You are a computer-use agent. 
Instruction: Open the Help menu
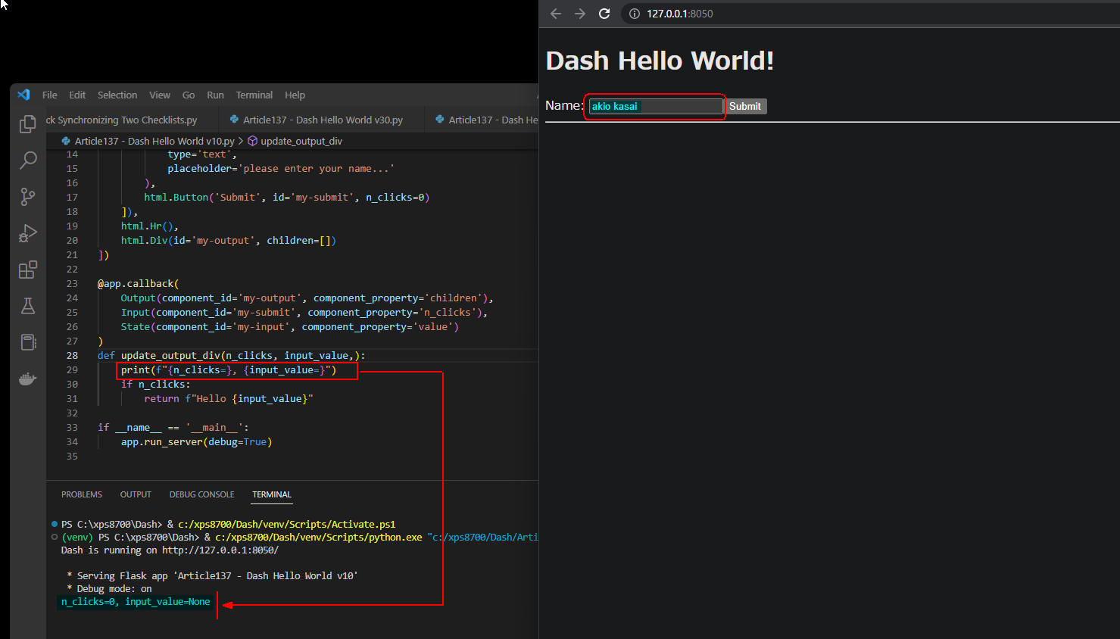coord(295,95)
